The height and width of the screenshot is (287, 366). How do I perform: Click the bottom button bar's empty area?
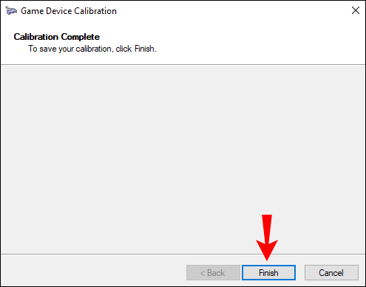(94, 271)
